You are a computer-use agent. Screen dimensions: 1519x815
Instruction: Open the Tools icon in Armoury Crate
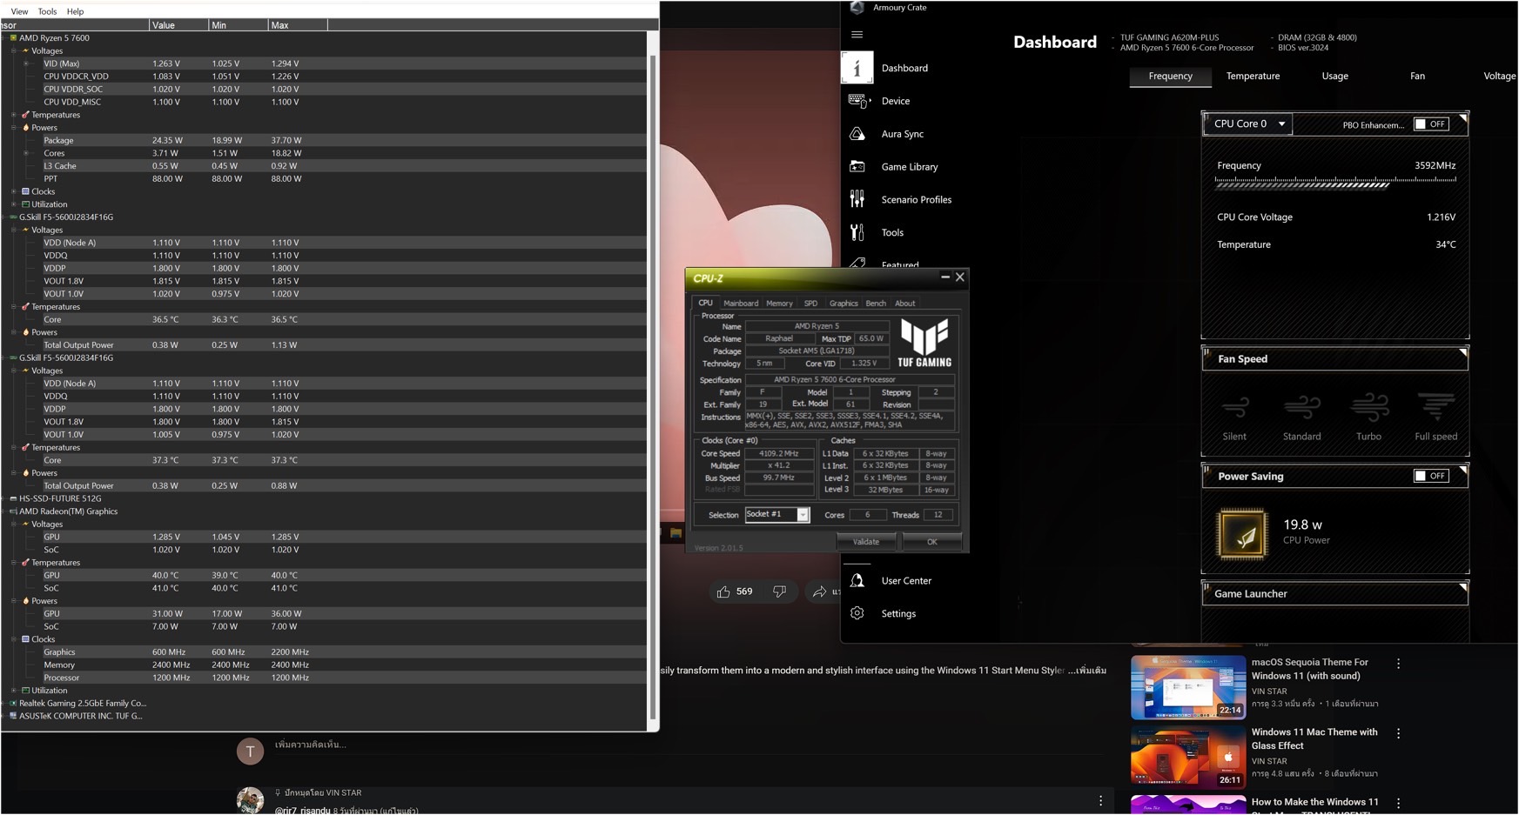[x=857, y=232]
